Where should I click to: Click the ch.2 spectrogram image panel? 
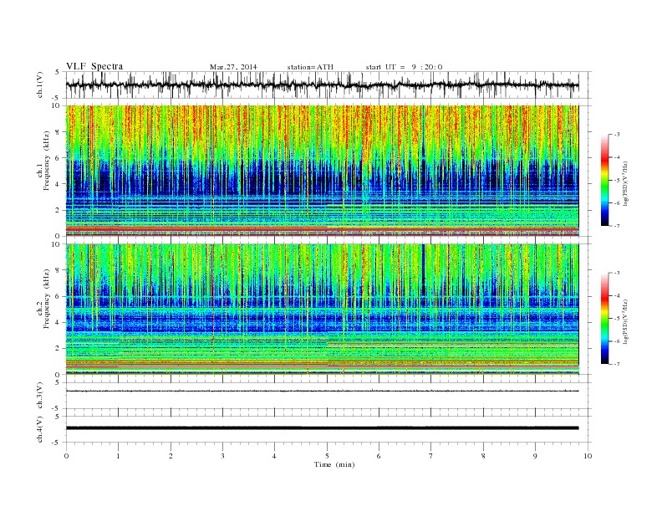pos(322,310)
